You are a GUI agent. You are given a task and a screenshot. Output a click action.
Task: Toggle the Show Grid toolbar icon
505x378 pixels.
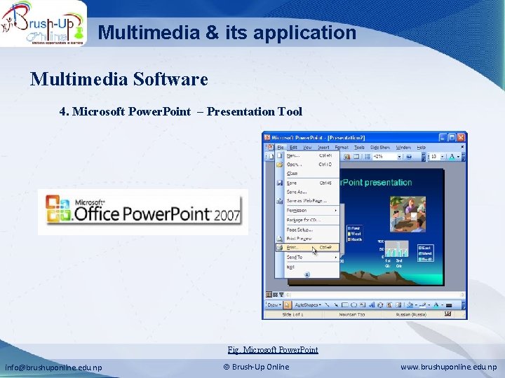click(x=368, y=157)
